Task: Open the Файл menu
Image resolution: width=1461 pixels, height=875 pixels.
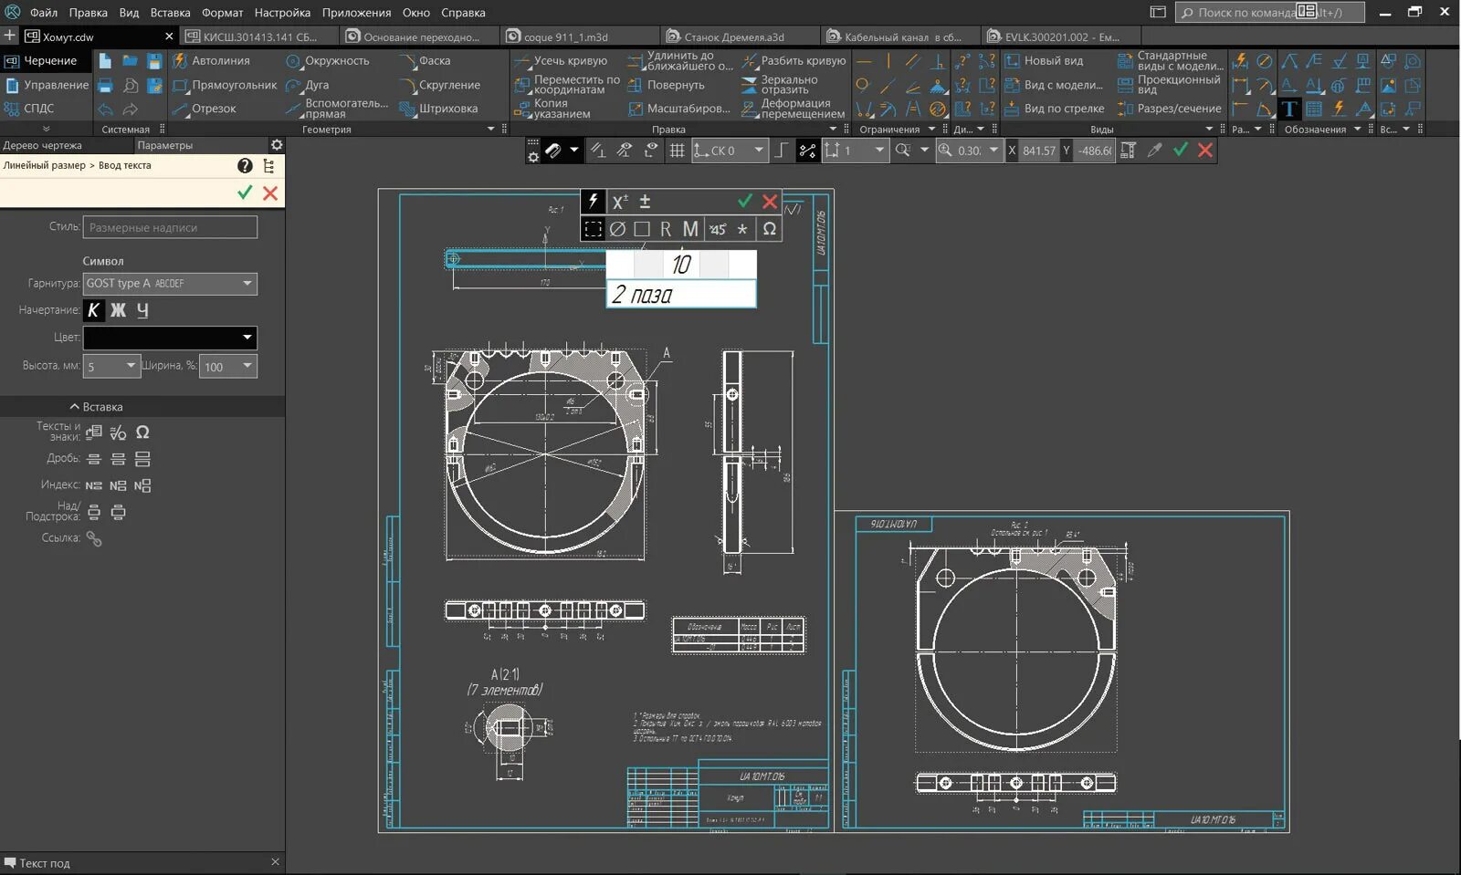Action: [x=43, y=13]
